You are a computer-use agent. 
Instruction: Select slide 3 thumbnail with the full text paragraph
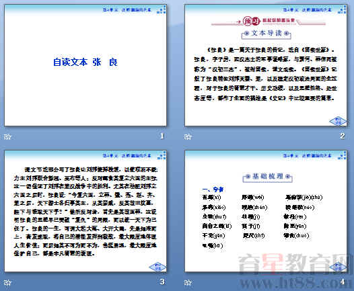[x=85, y=211]
